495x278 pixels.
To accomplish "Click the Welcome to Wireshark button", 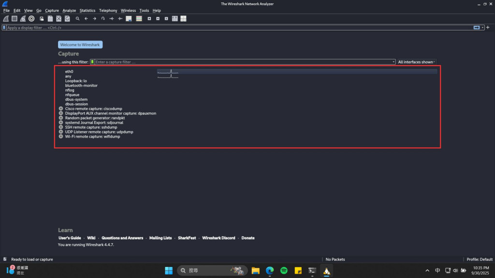I will point(80,45).
